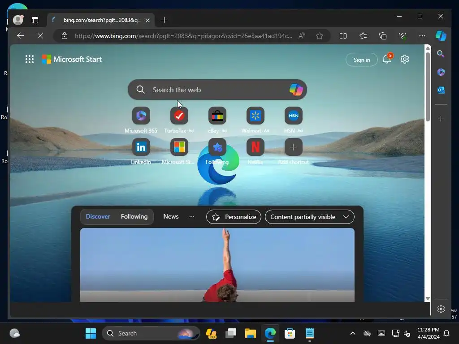Image resolution: width=459 pixels, height=344 pixels.
Task: Open Copilot in the Edge toolbar
Action: pyautogui.click(x=441, y=36)
